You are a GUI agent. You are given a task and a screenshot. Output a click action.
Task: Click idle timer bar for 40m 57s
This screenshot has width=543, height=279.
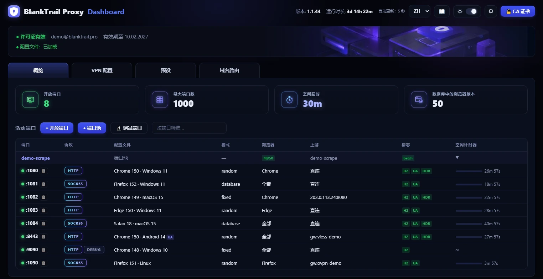tap(469, 224)
